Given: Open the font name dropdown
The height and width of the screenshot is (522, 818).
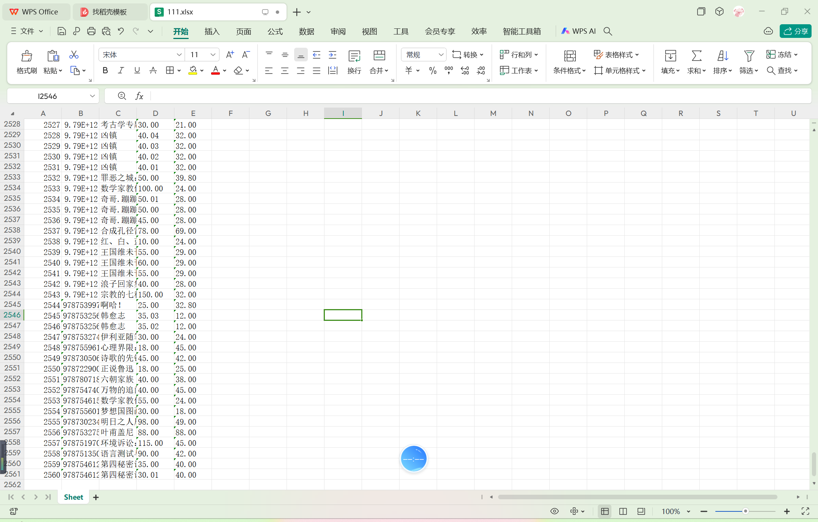Looking at the screenshot, I should point(179,55).
